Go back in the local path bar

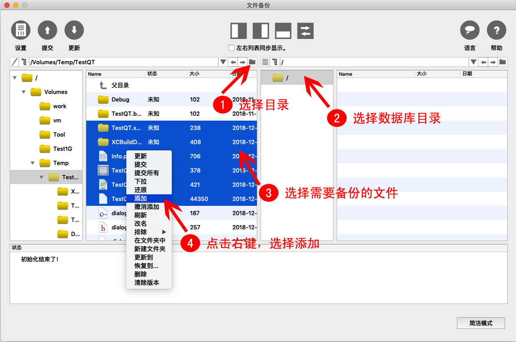click(233, 62)
